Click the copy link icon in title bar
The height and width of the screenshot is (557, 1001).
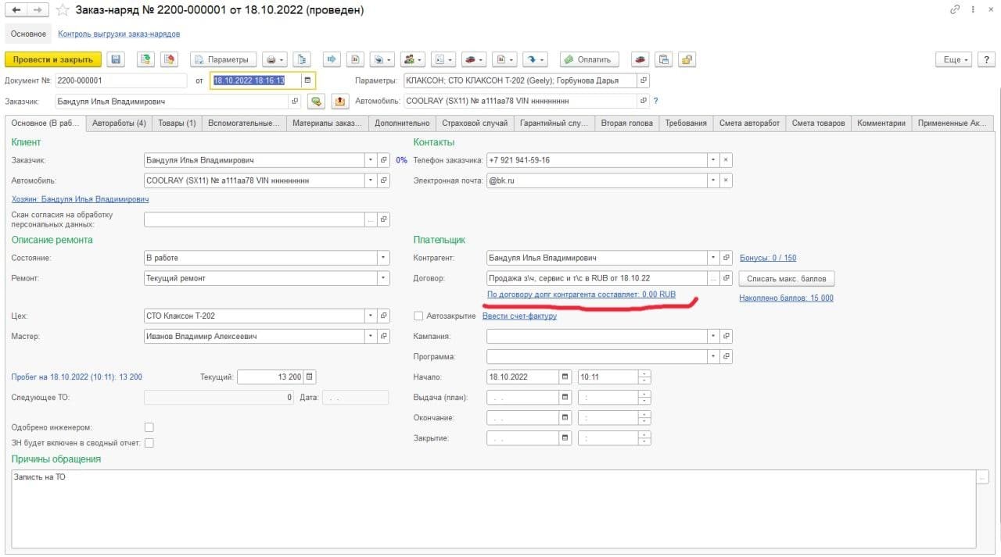coord(955,10)
